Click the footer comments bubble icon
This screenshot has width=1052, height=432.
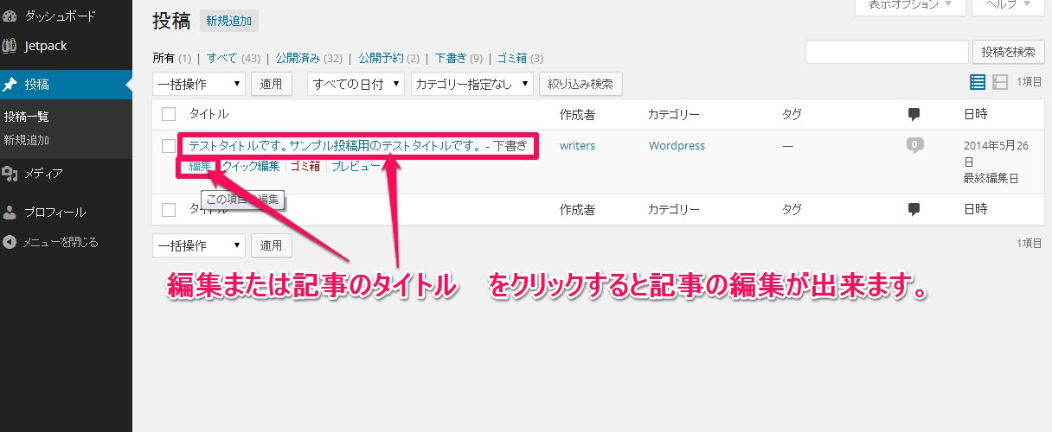pyautogui.click(x=914, y=209)
